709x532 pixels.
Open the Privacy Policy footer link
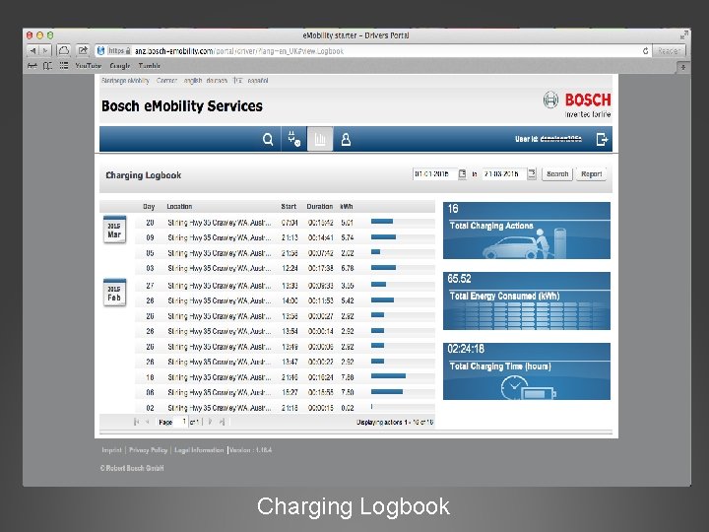[149, 450]
